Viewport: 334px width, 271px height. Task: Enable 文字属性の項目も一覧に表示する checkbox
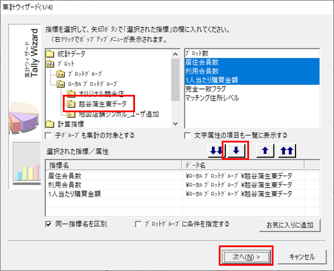tap(187, 135)
